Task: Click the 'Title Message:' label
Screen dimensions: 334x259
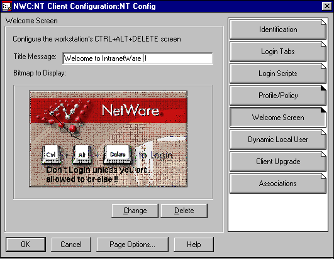Action: 35,57
